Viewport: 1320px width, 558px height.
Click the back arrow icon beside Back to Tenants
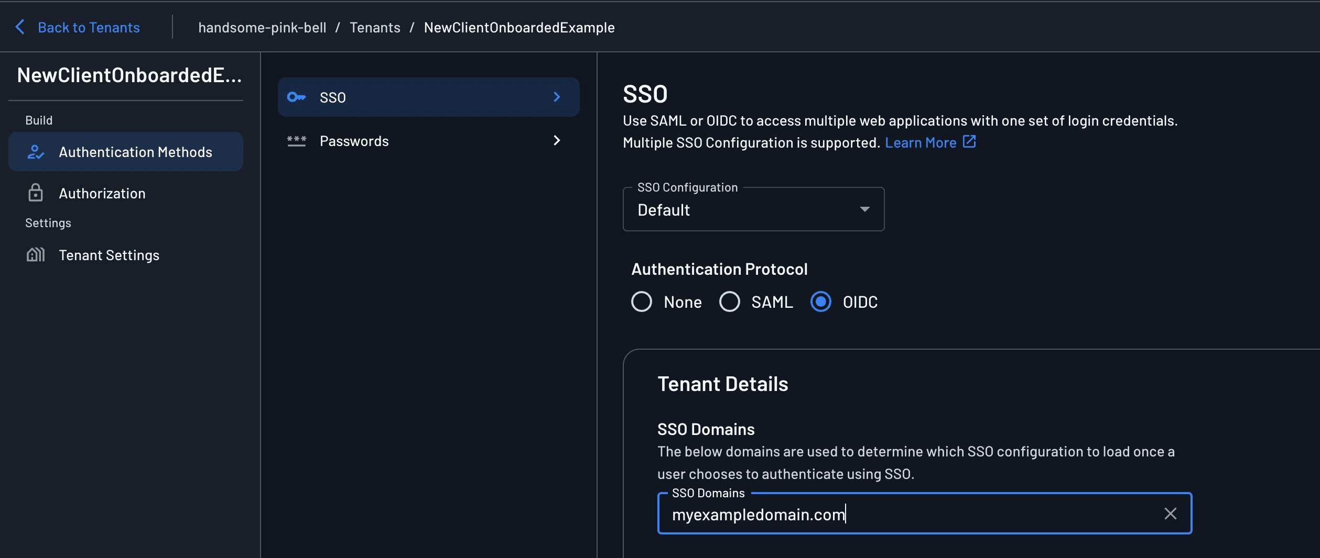tap(20, 27)
